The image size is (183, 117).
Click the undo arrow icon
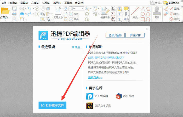pos(30,9)
